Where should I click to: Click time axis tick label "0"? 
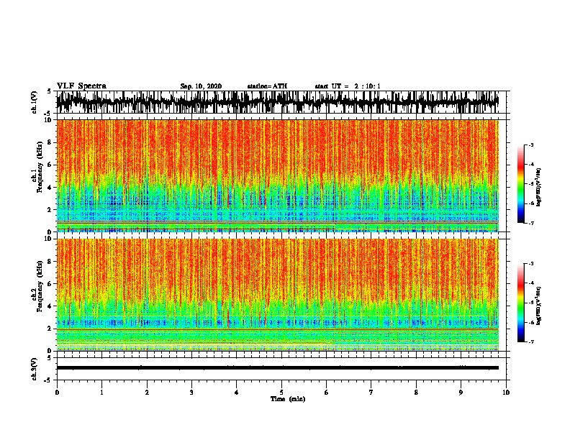(57, 393)
